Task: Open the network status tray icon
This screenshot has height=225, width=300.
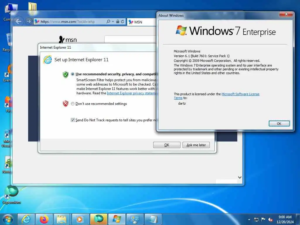Action: tap(256, 219)
